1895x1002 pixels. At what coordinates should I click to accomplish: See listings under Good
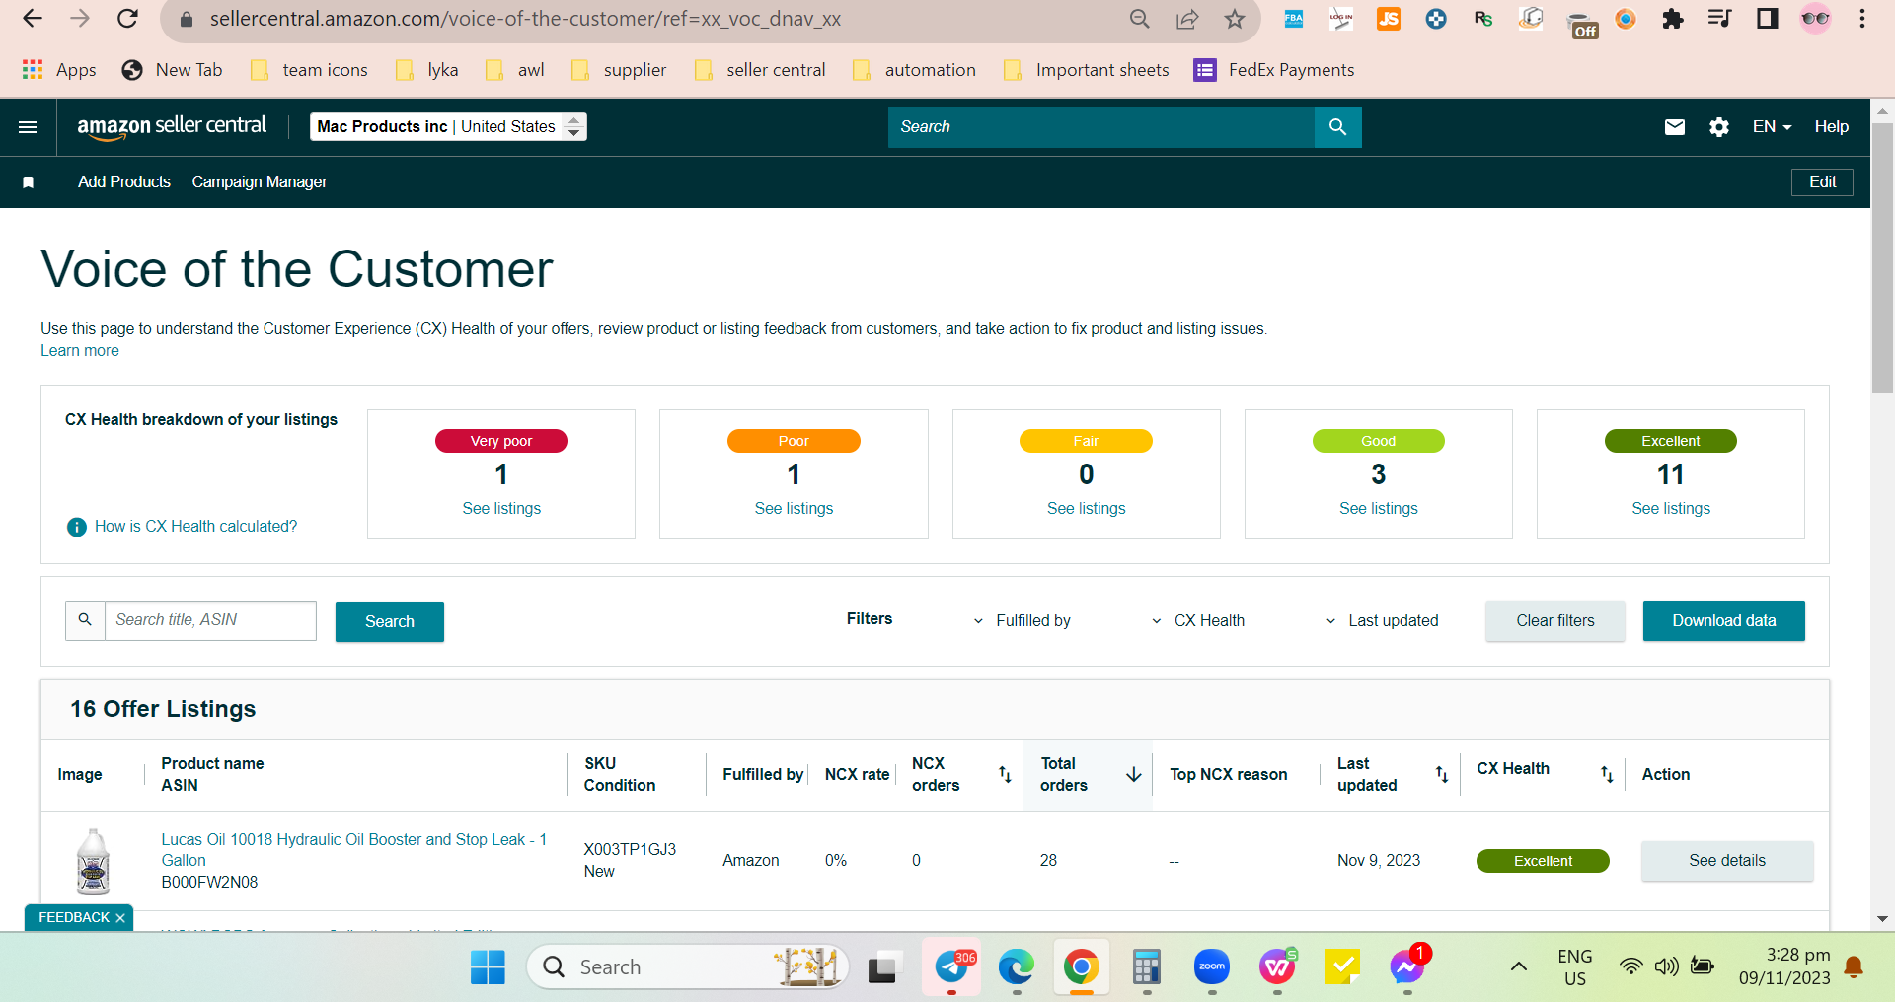1378,509
